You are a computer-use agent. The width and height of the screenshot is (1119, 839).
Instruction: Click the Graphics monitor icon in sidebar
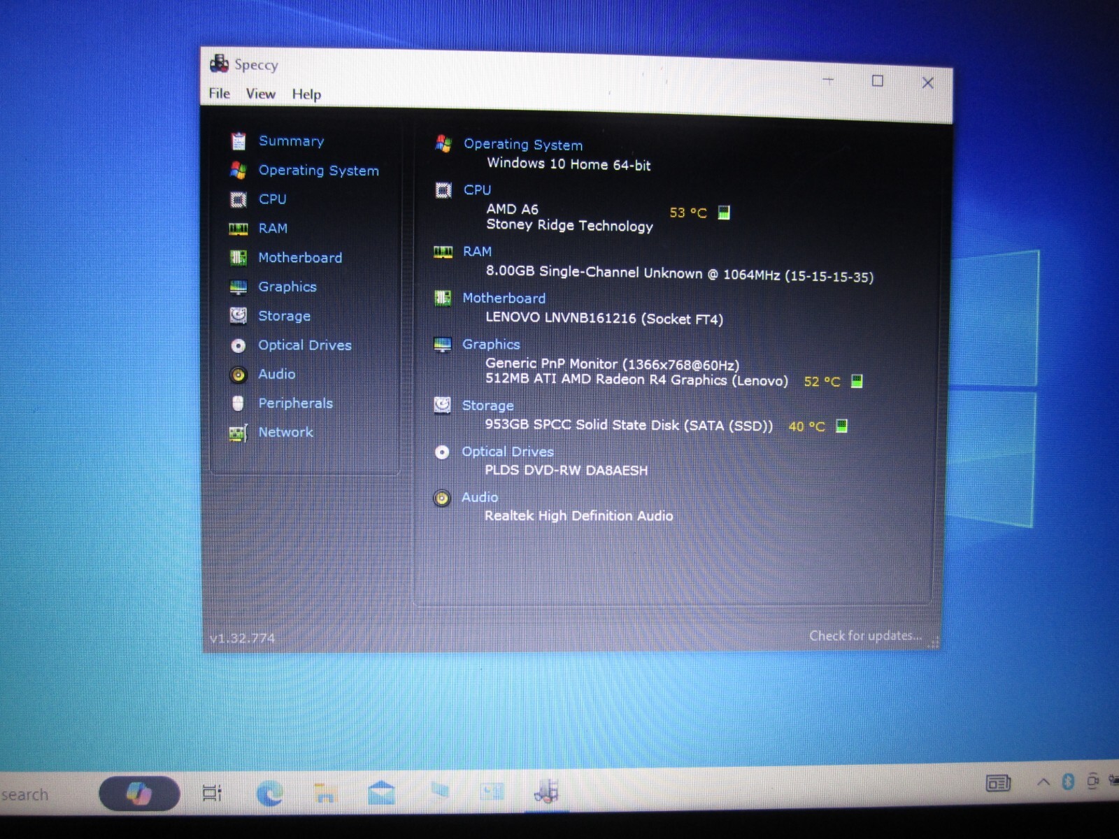238,287
